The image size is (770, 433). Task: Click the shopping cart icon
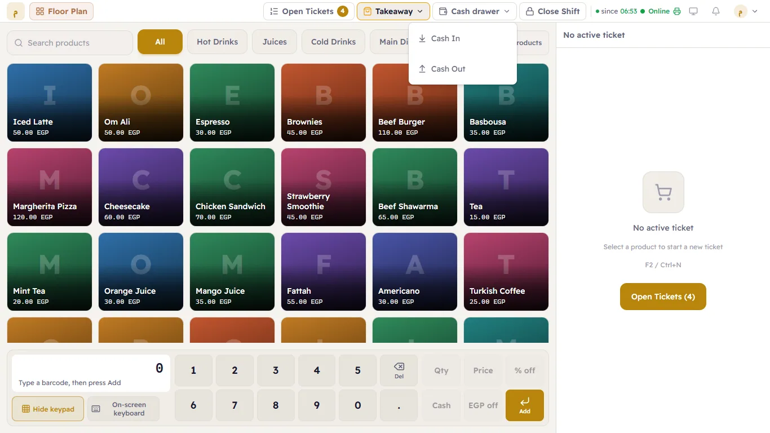[663, 192]
